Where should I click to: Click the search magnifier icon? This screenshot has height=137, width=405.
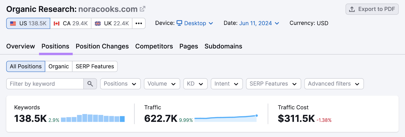pyautogui.click(x=90, y=84)
